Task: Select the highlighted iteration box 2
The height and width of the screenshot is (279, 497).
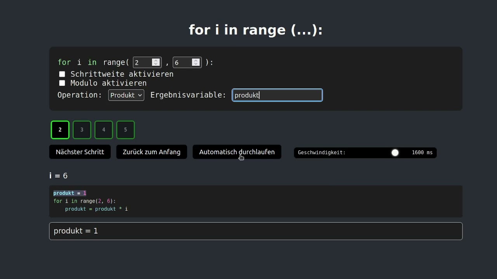Action: coord(60,130)
